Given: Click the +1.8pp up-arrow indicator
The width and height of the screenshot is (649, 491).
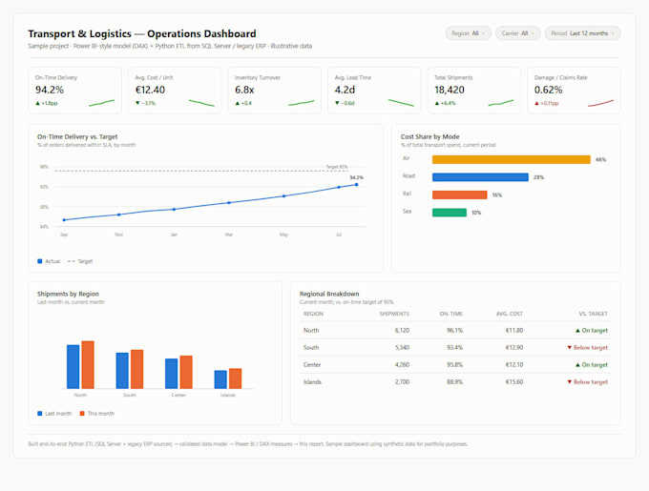Looking at the screenshot, I should [47, 103].
